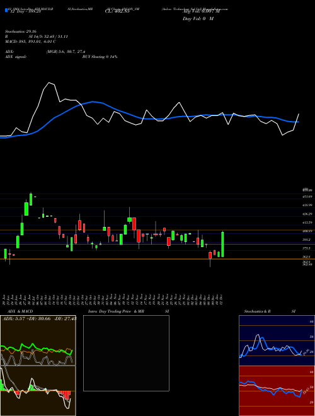The width and height of the screenshot is (315, 416).
Task: Click the 'Day Vol: 0 M' label
Action: pyautogui.click(x=198, y=19)
